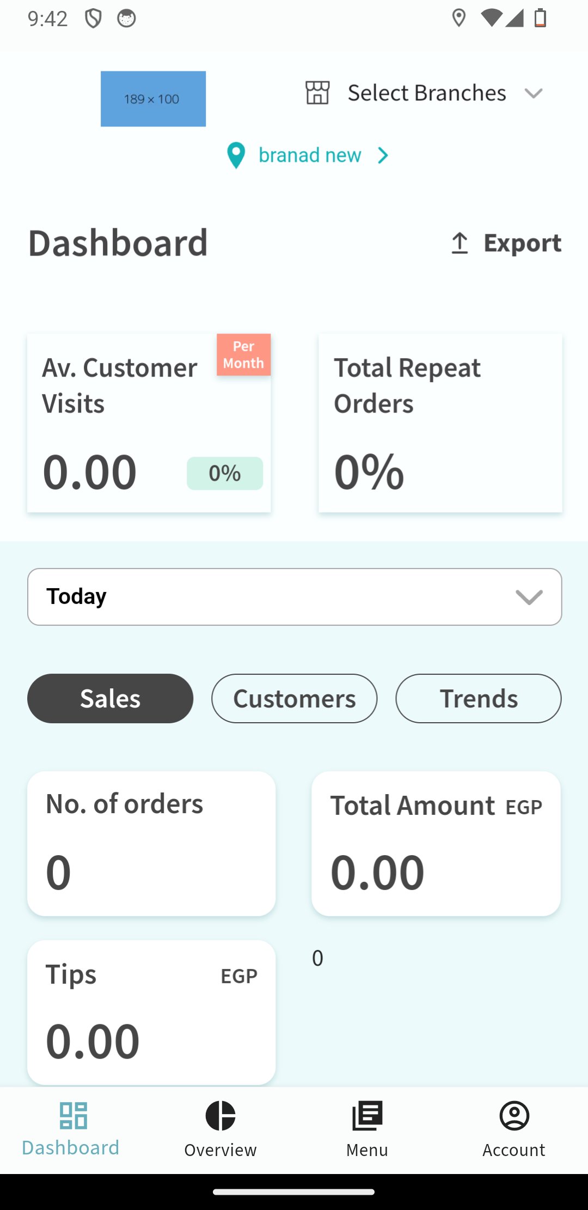Click the Export label

(x=523, y=243)
